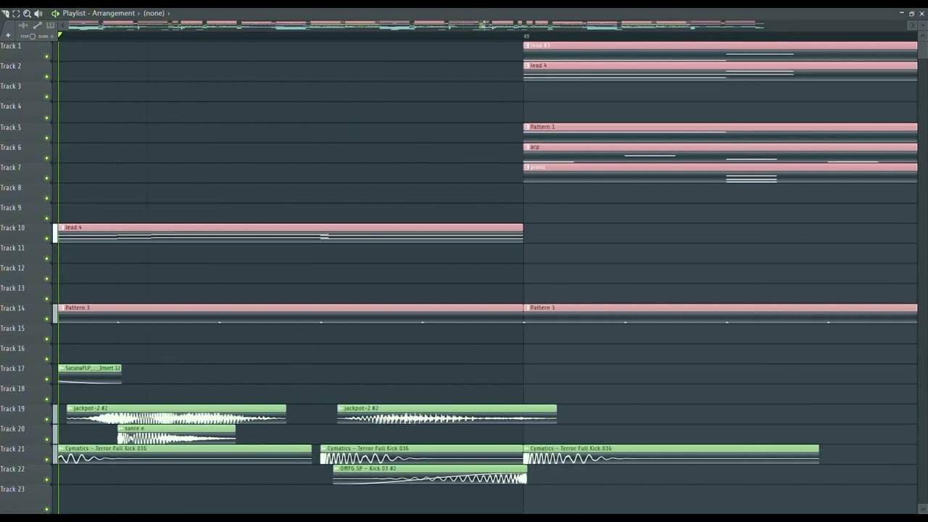Toggle STEP editing mode

pyautogui.click(x=27, y=36)
